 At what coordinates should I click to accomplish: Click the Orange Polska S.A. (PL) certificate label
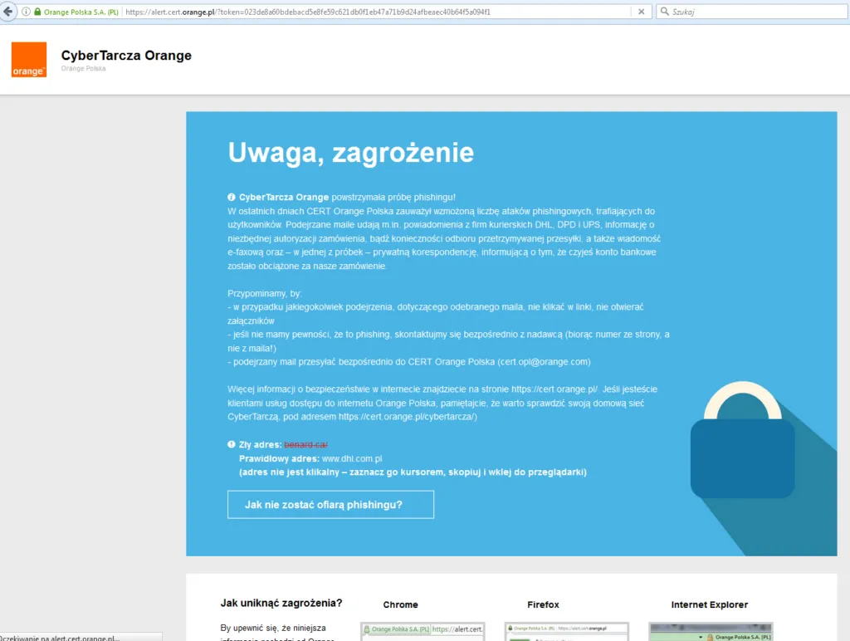[x=81, y=12]
